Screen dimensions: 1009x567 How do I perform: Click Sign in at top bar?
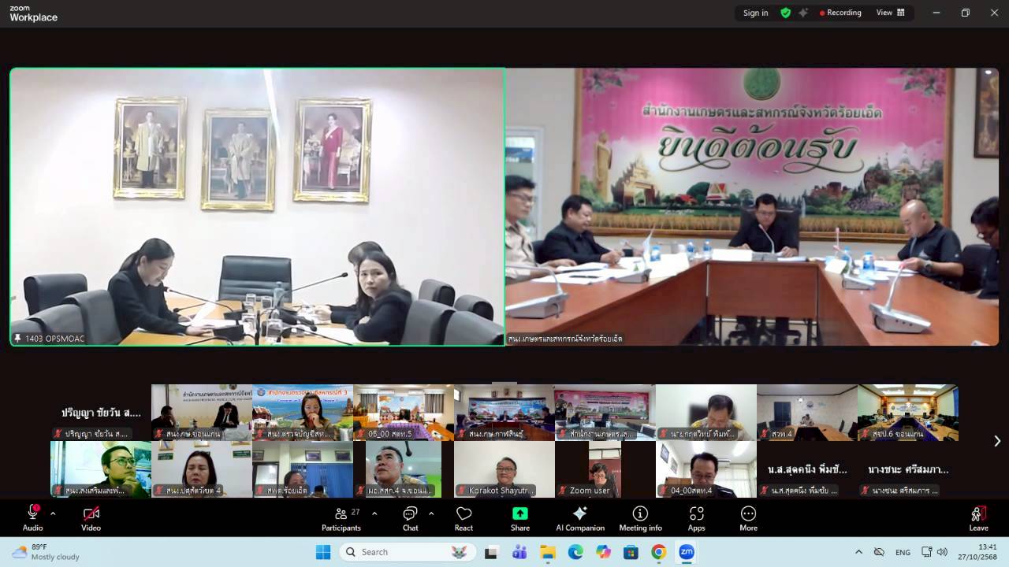(755, 13)
